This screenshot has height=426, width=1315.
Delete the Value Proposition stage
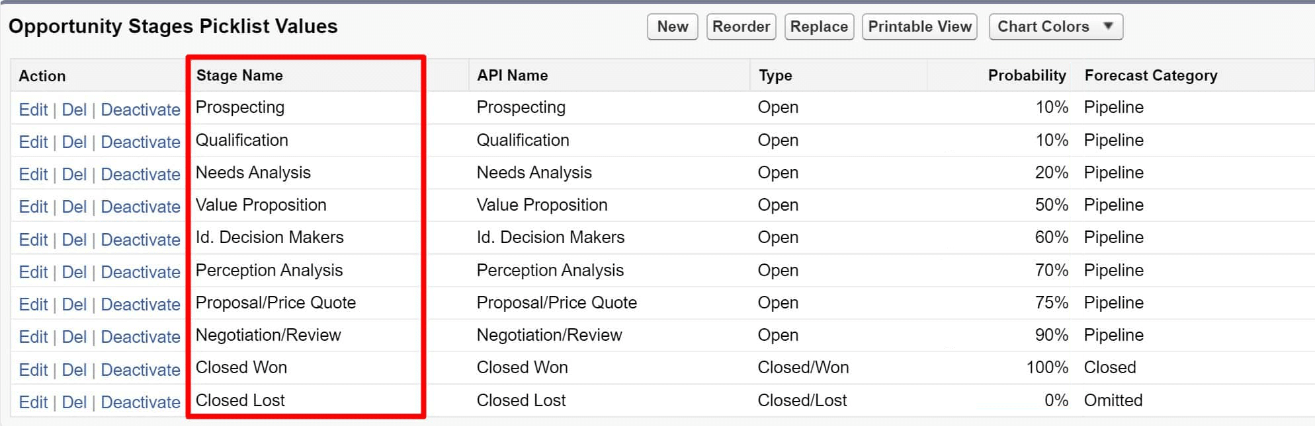click(74, 207)
